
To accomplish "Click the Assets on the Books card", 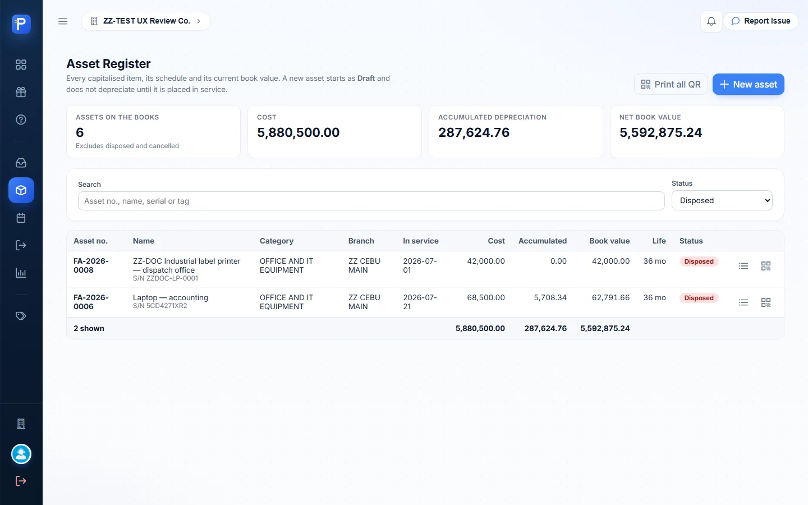I will click(153, 132).
